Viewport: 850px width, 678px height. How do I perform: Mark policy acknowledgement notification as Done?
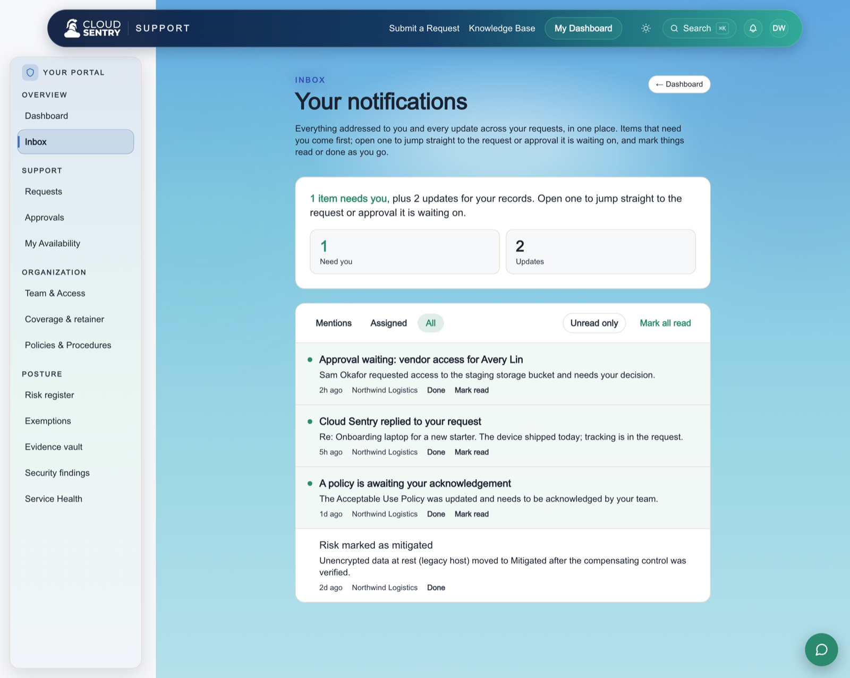pyautogui.click(x=436, y=514)
